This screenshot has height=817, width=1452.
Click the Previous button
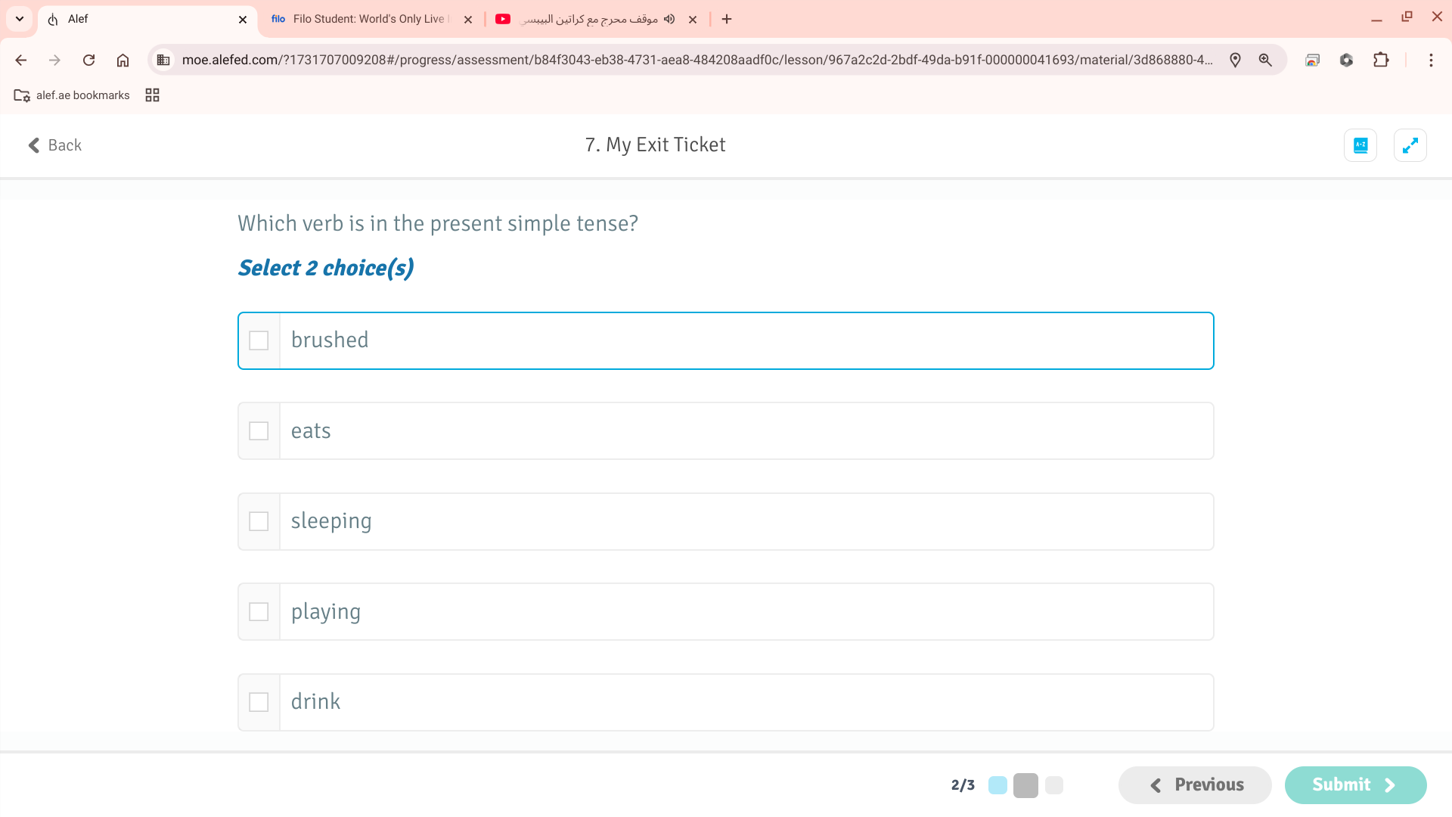1195,785
